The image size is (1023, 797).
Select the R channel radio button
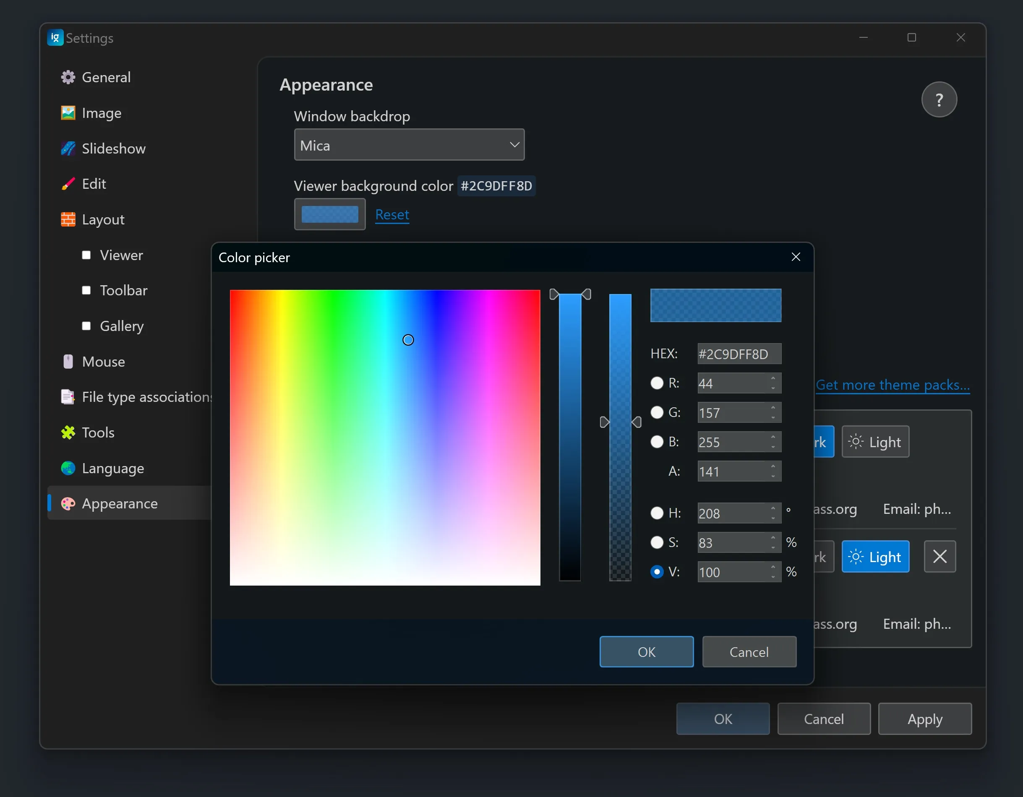pos(657,383)
